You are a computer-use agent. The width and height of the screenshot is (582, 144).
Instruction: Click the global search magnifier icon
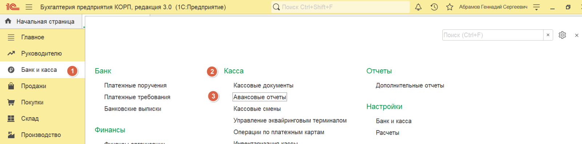276,7
